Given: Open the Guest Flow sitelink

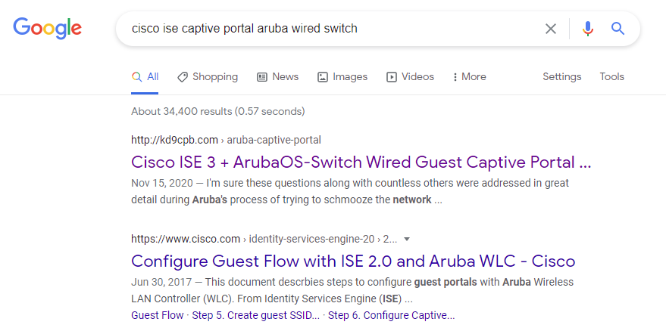Looking at the screenshot, I should (x=157, y=316).
